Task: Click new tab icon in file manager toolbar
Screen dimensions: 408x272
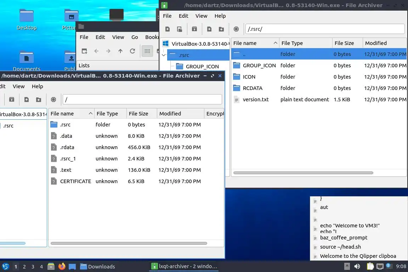Action: [84, 51]
